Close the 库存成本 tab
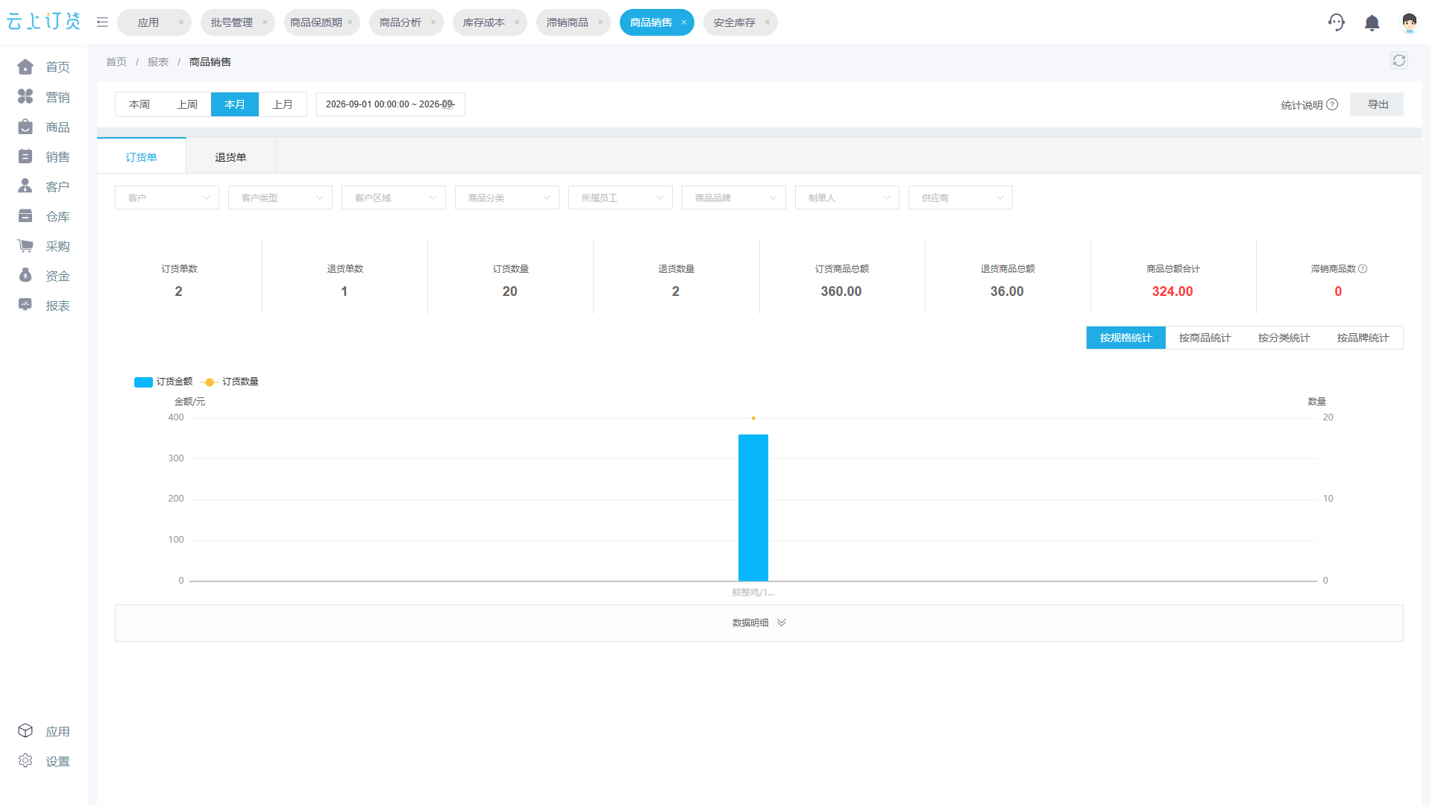This screenshot has width=1432, height=805. point(517,22)
